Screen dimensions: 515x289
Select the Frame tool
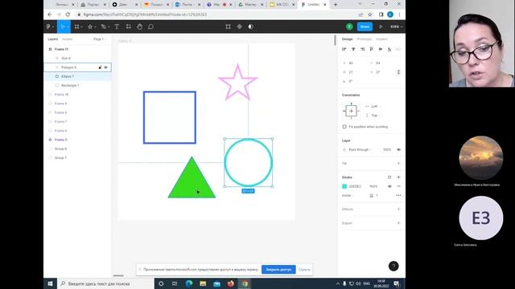click(77, 26)
